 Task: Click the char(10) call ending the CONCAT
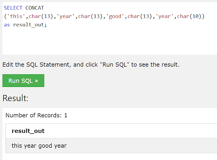tap(189, 17)
